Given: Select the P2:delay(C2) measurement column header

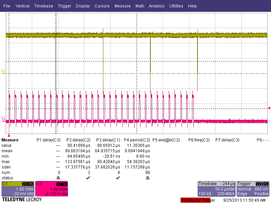Looking at the screenshot, I should pos(78,140).
